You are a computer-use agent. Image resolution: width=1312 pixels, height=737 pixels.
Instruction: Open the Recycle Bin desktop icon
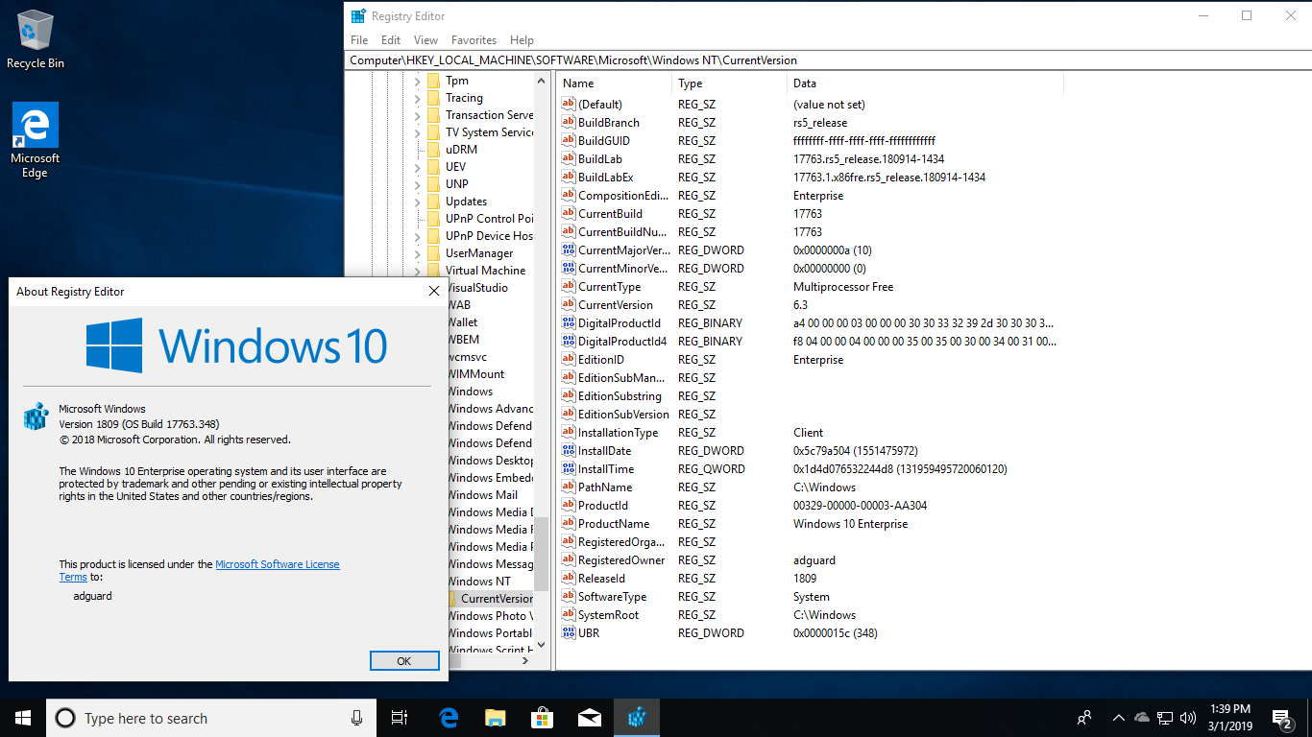point(36,38)
